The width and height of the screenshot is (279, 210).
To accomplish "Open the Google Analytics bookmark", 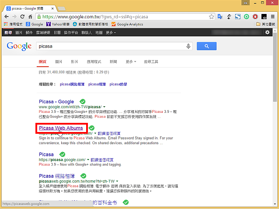I will tap(127, 24).
